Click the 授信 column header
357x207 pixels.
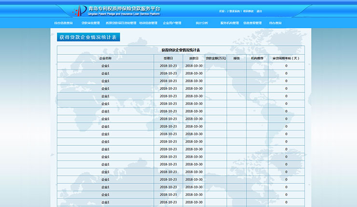point(236,58)
